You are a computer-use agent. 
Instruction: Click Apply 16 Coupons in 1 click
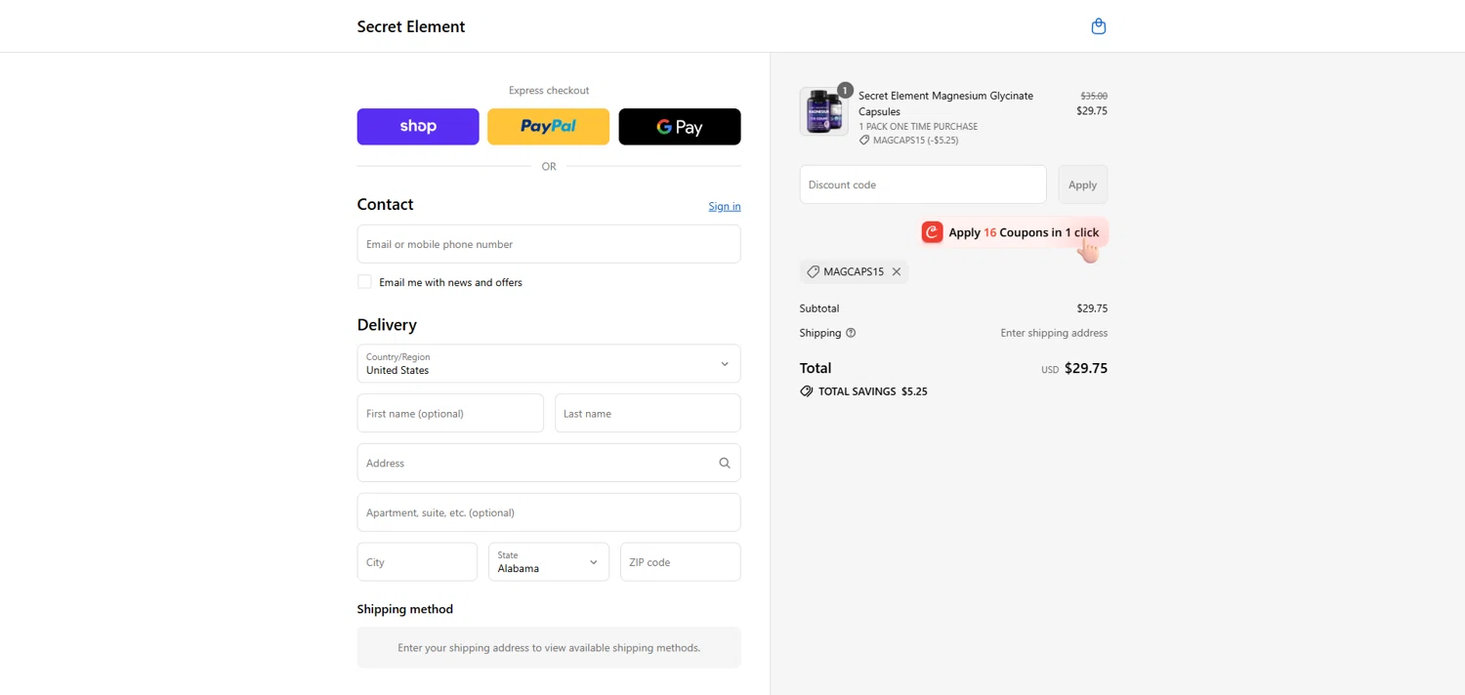tap(1015, 232)
